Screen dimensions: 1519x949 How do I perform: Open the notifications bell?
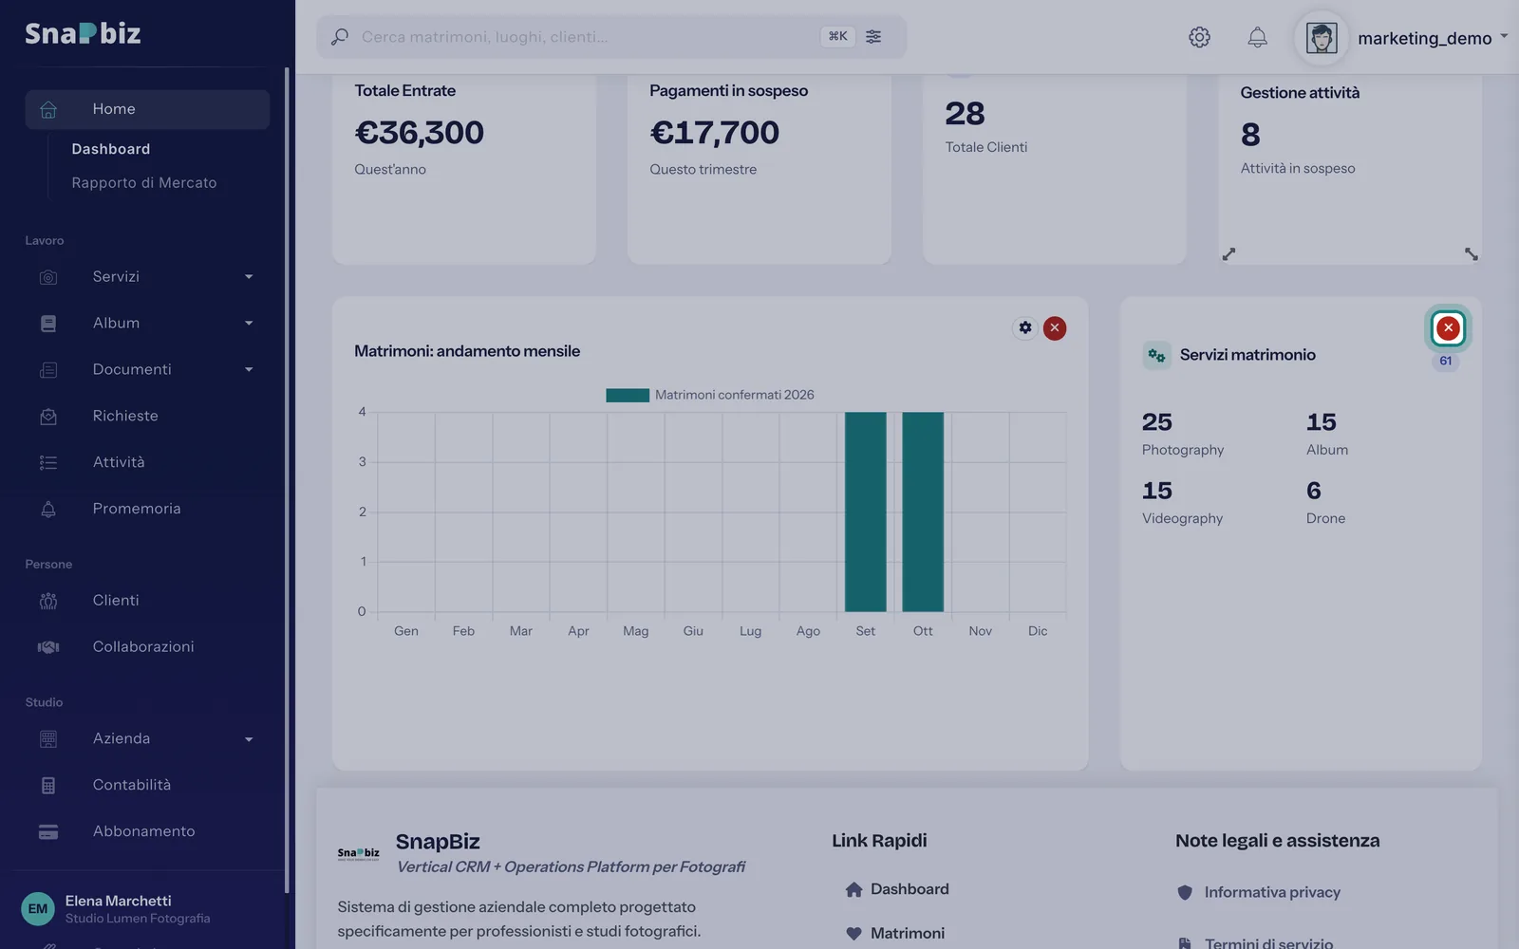pos(1257,37)
